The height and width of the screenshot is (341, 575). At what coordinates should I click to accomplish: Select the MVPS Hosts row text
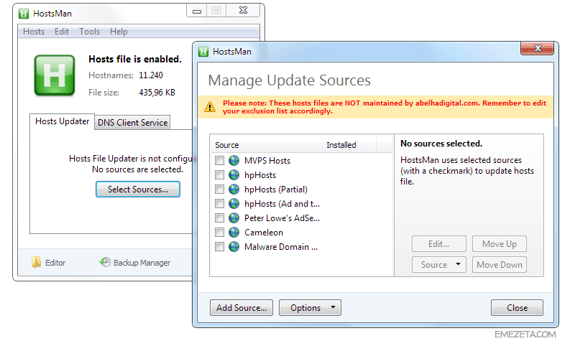tap(267, 160)
